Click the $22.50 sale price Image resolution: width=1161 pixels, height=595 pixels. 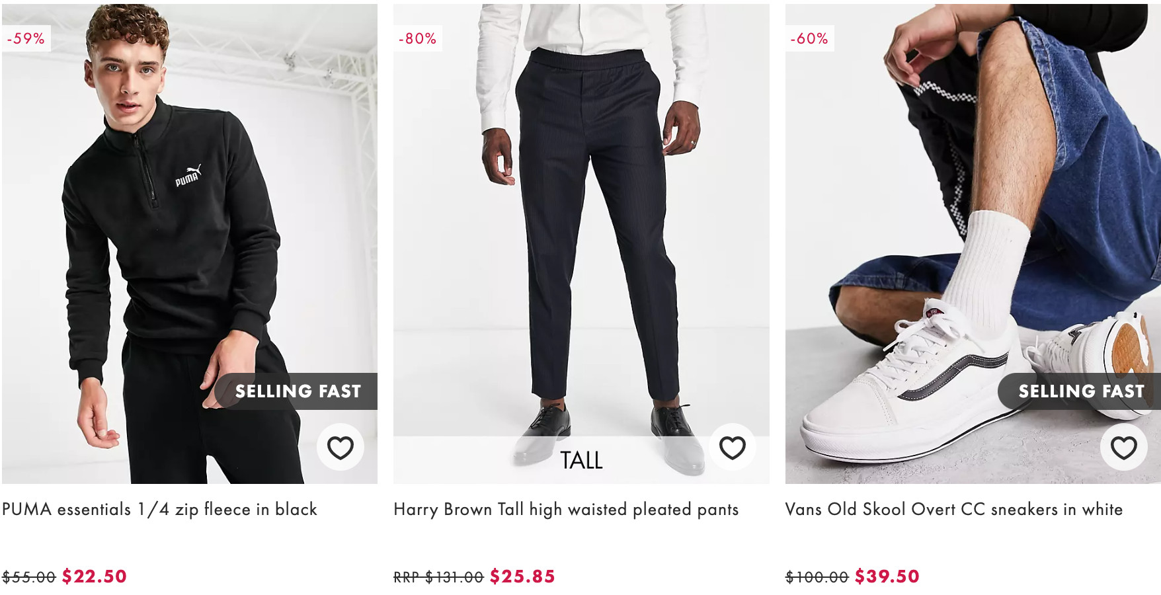[95, 576]
